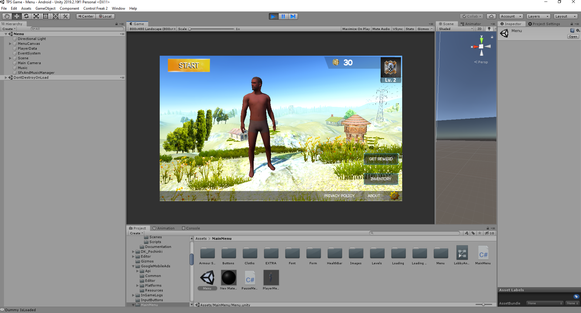Select the Move tool

[x=17, y=16]
